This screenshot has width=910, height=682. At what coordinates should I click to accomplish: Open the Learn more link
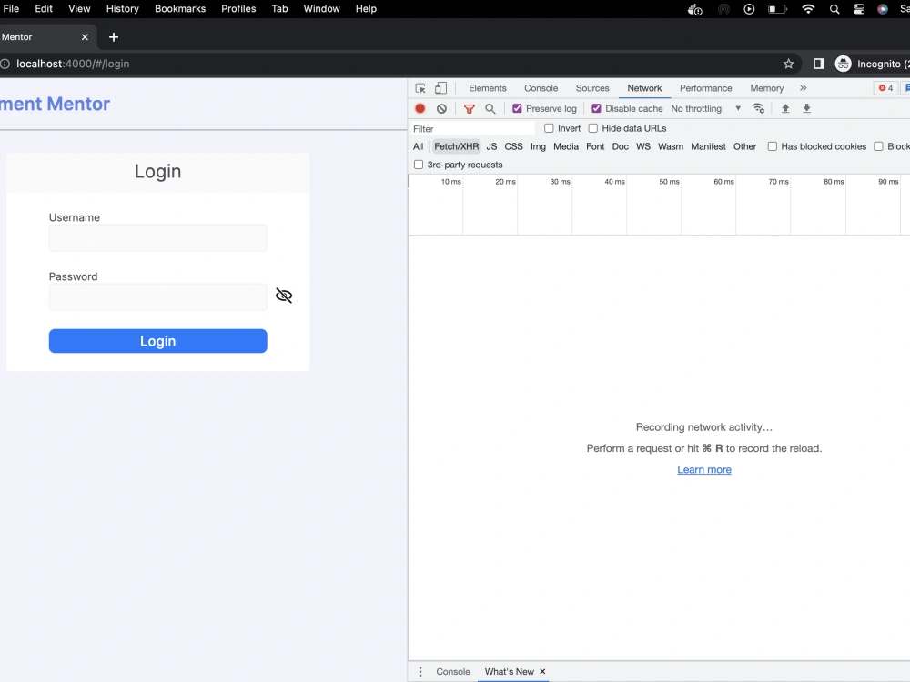704,470
